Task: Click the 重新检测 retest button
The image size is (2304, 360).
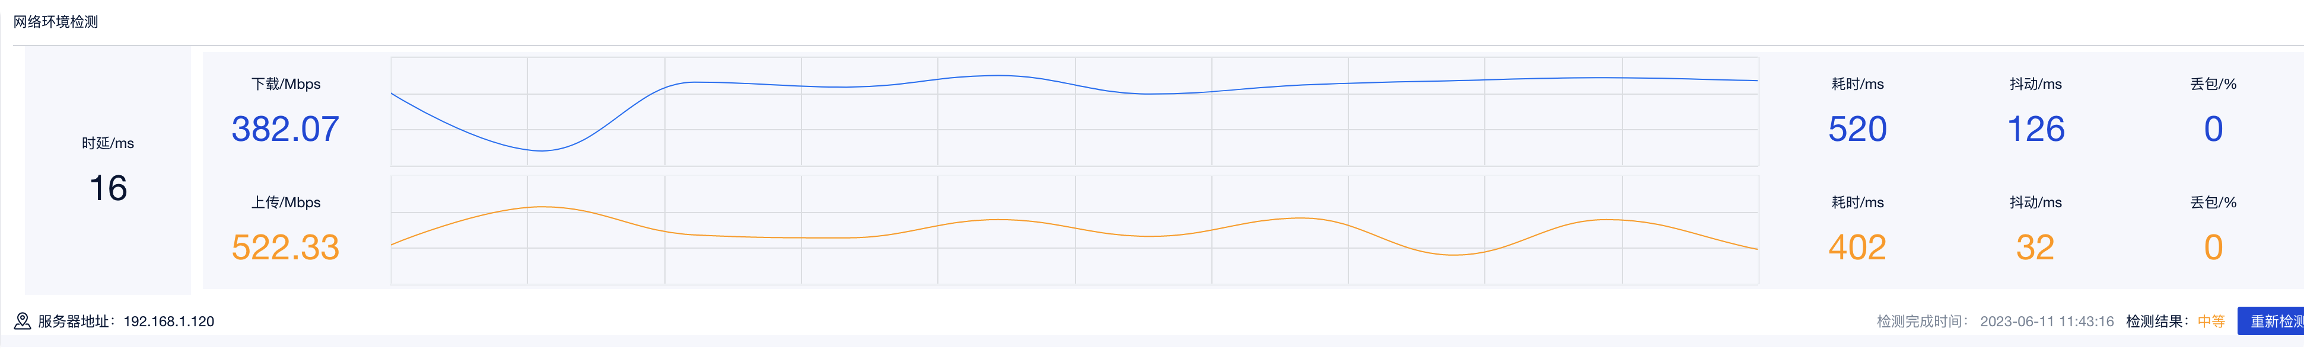Action: [x=2271, y=321]
